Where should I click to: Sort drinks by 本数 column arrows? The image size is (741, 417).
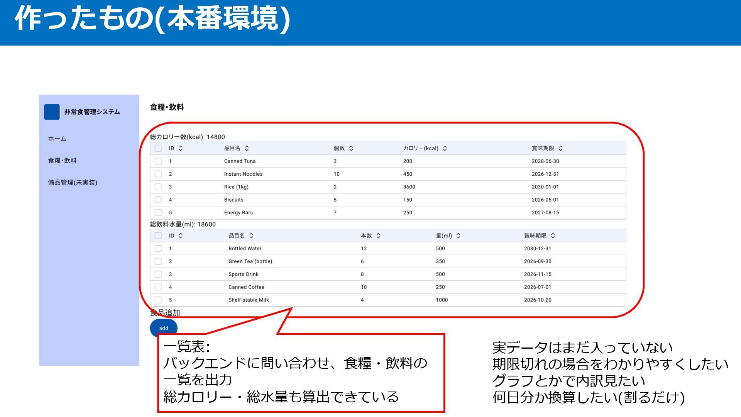(x=378, y=236)
